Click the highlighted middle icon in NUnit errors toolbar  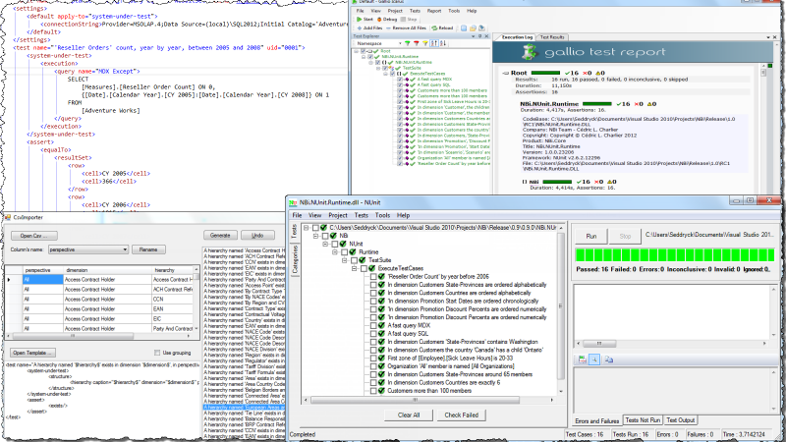coord(594,359)
